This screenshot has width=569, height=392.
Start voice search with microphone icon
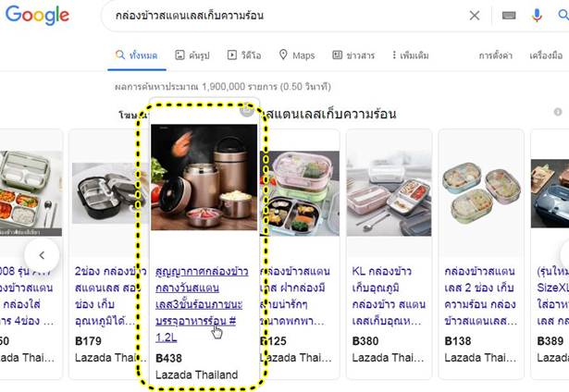tap(537, 16)
